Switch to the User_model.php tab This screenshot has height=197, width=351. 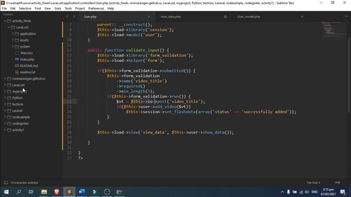point(248,17)
